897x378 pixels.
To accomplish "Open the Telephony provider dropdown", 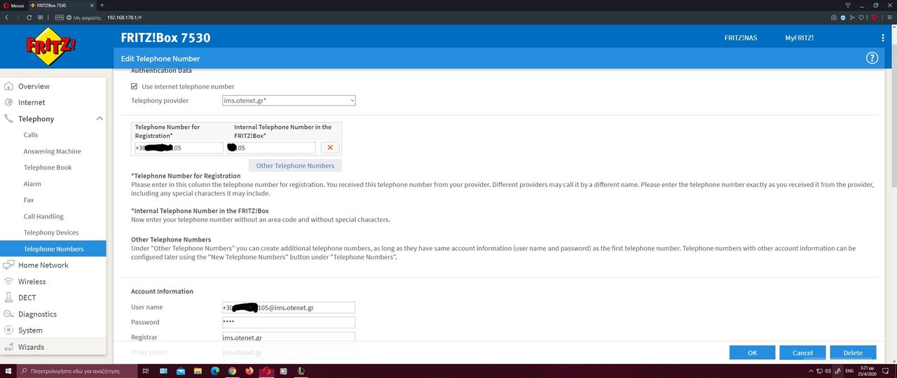I will click(289, 101).
